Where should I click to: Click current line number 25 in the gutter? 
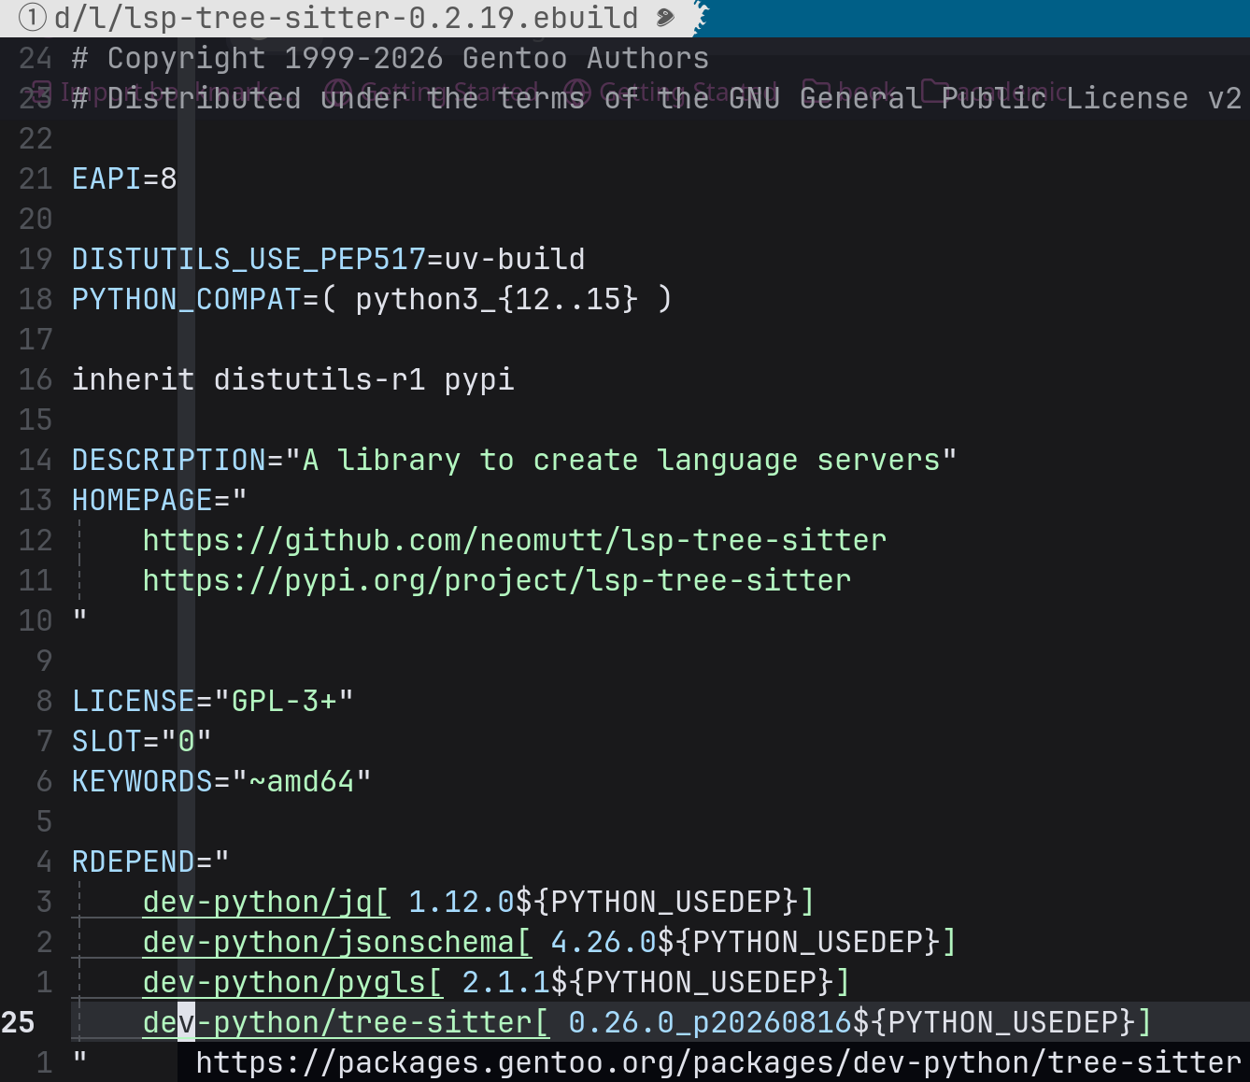pos(18,1022)
